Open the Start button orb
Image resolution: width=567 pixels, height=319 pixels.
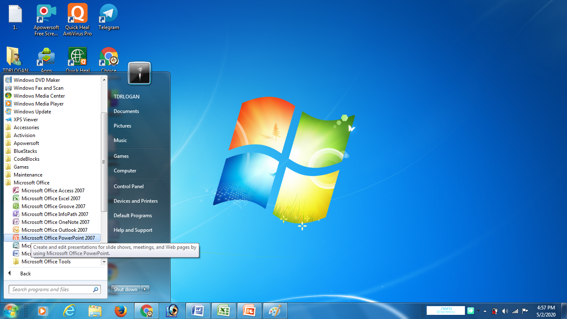(x=11, y=311)
